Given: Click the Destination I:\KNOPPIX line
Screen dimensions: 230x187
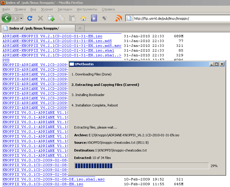Looking at the screenshot, I should (110, 150).
